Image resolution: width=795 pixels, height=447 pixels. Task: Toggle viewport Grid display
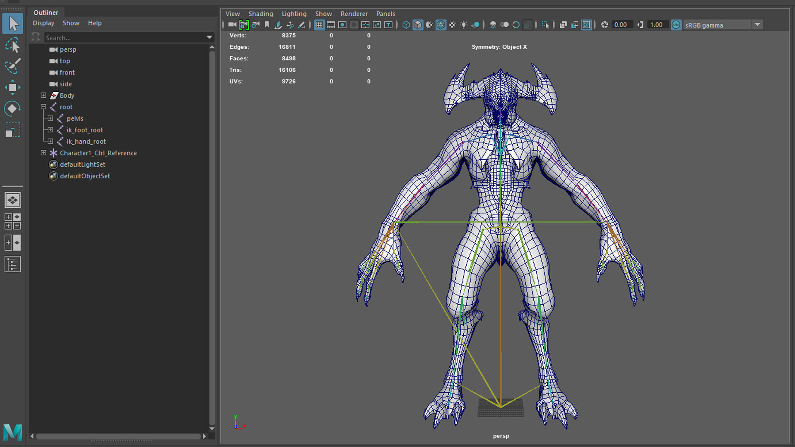click(319, 25)
